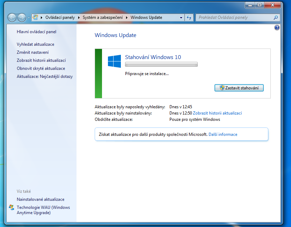Viewport: 291px width, 227px height.
Task: Close the Windows Update window
Action: (x=272, y=5)
